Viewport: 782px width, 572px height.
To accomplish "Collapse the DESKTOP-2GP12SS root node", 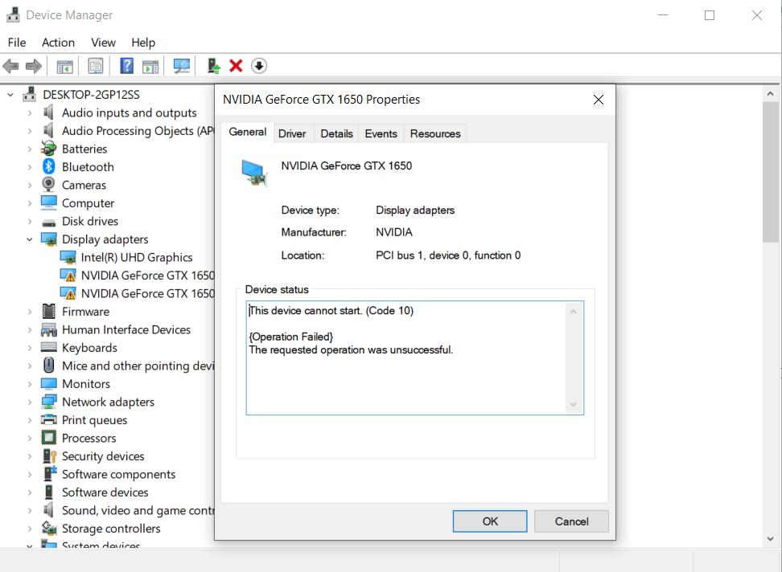I will coord(10,95).
